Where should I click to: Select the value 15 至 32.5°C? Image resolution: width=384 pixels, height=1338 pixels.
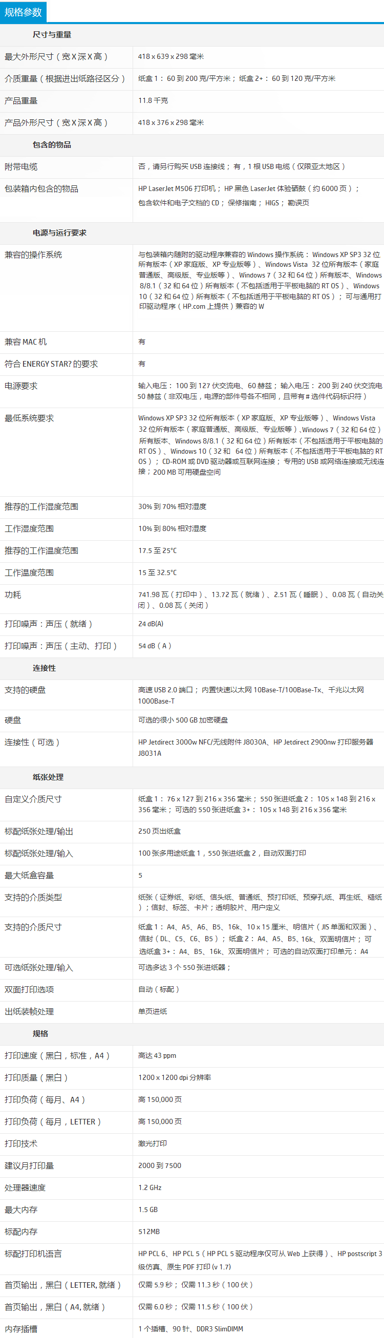(x=158, y=572)
